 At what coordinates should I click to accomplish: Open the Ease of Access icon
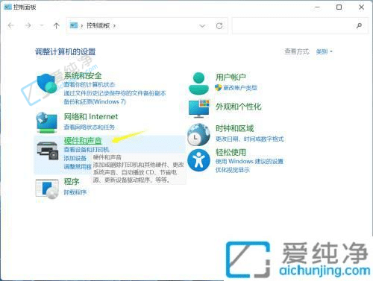pos(198,160)
